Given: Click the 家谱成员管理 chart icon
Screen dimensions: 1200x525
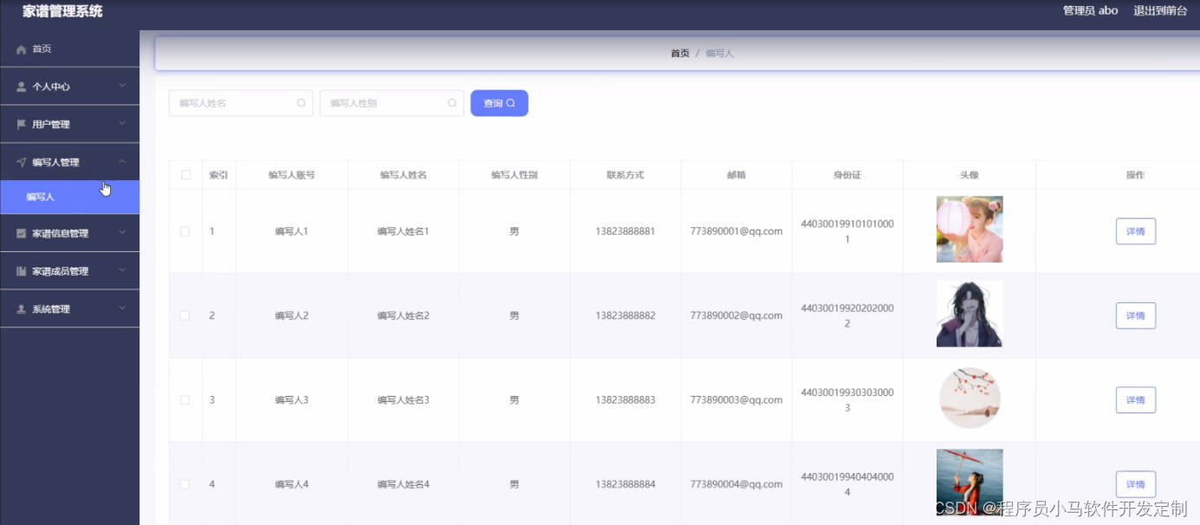Looking at the screenshot, I should click(21, 270).
